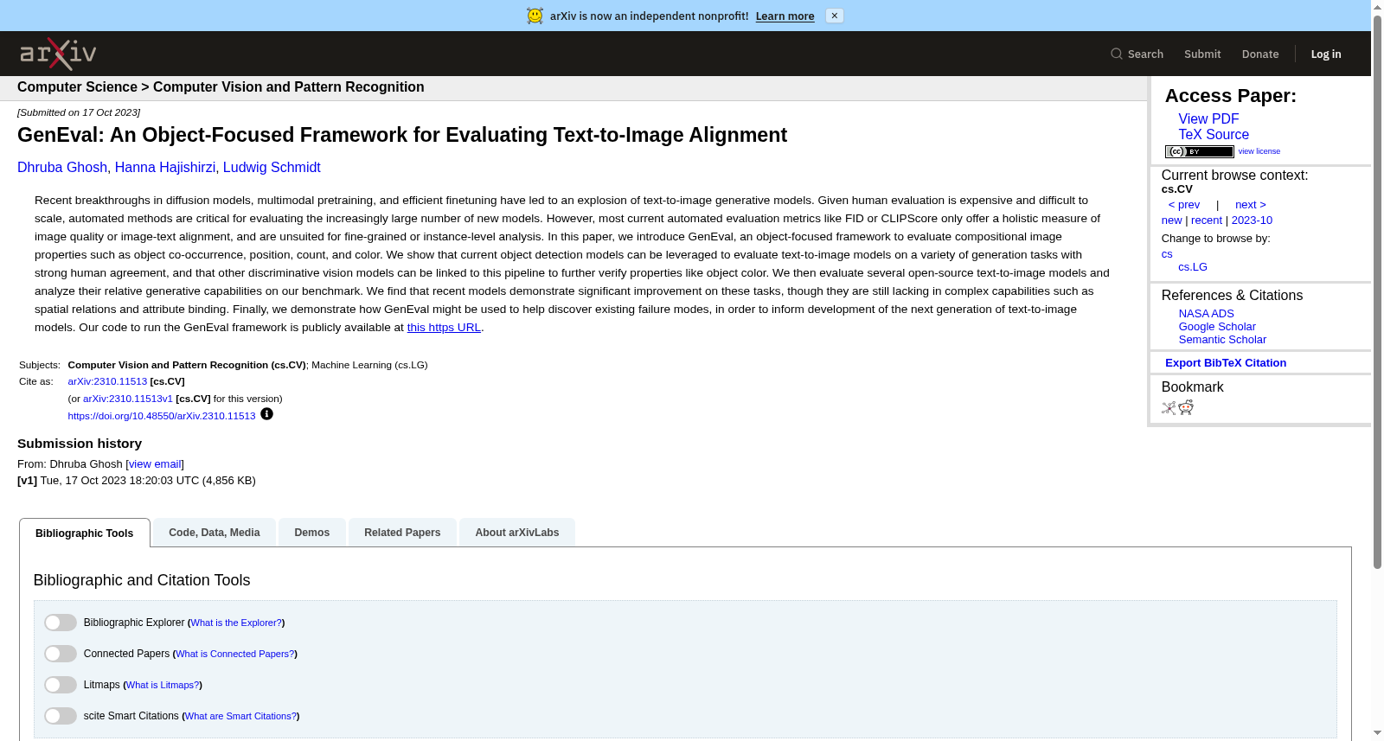The height and width of the screenshot is (741, 1384).
Task: Click Learn more in the banner
Action: coord(785,16)
